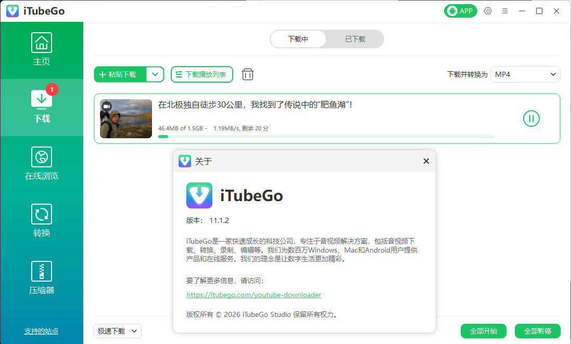Close the 关于 dialog

[x=426, y=161]
